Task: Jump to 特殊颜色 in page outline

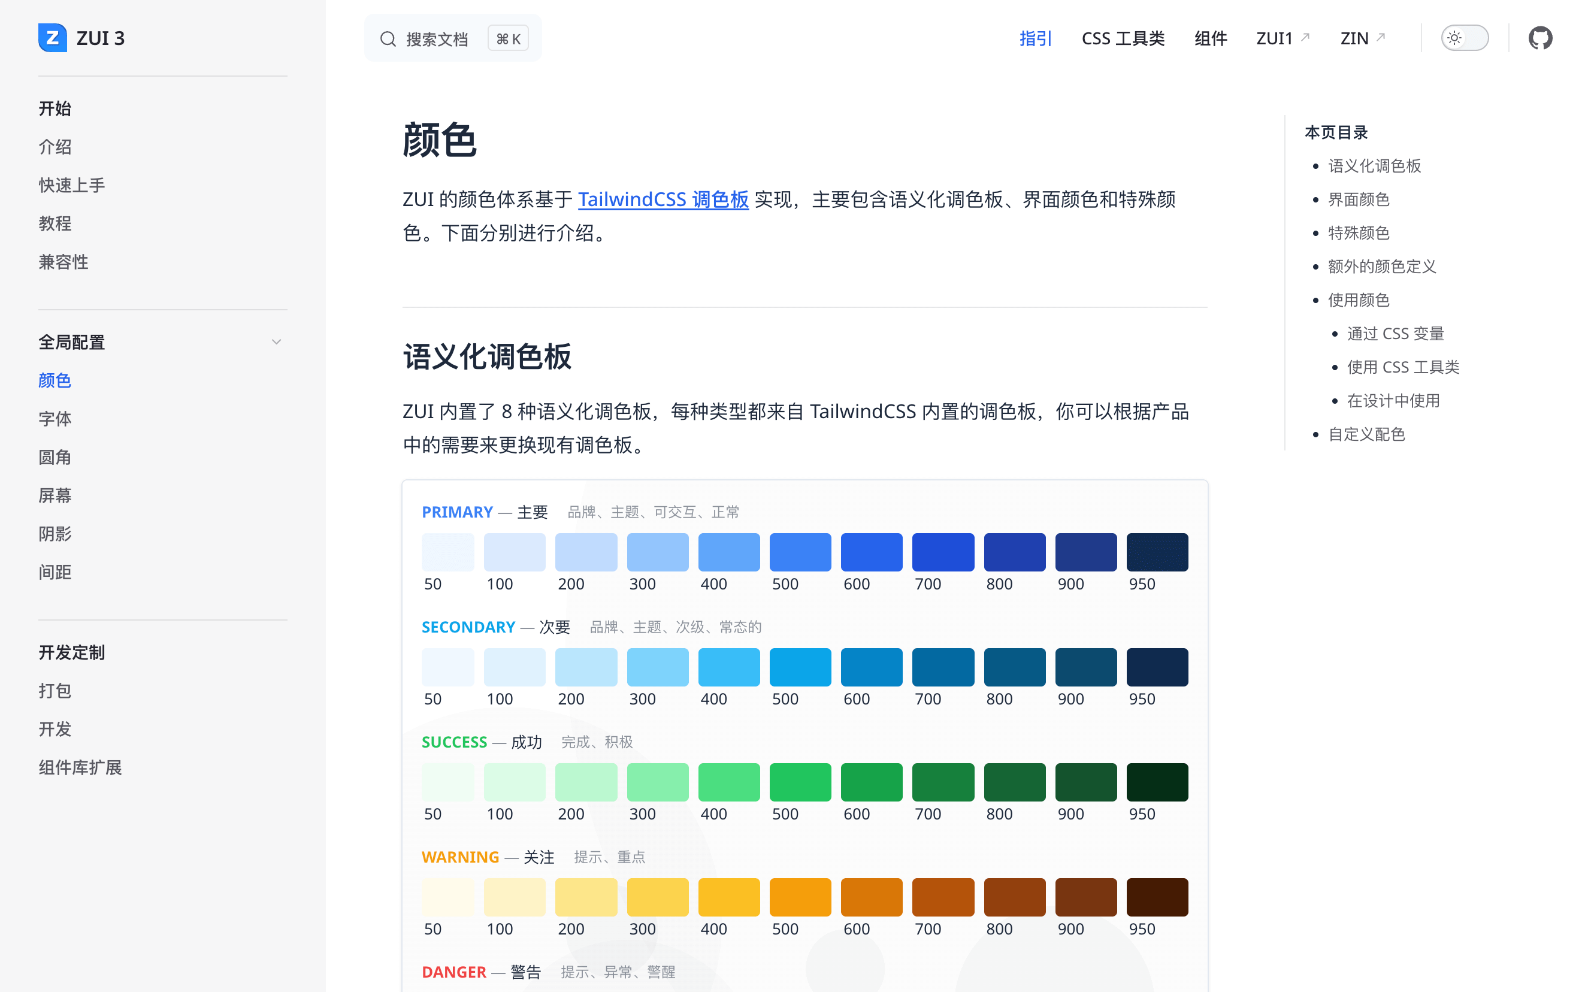Action: (1359, 232)
